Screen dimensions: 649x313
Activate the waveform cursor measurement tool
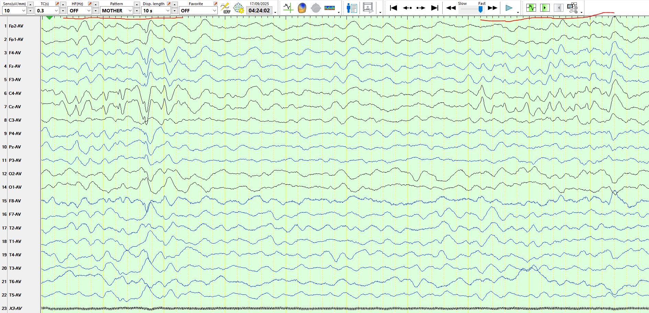(288, 8)
